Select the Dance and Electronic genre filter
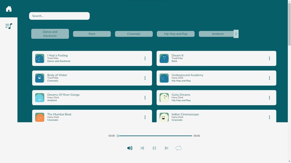 tap(50, 34)
